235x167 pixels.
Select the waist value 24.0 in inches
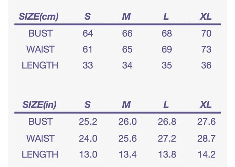(88, 138)
